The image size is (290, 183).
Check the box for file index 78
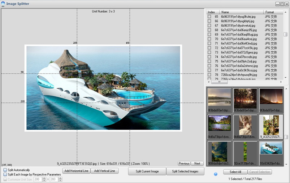click(x=209, y=75)
